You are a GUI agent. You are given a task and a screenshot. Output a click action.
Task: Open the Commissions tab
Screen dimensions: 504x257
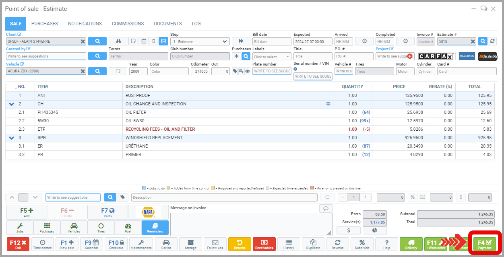pyautogui.click(x=128, y=24)
